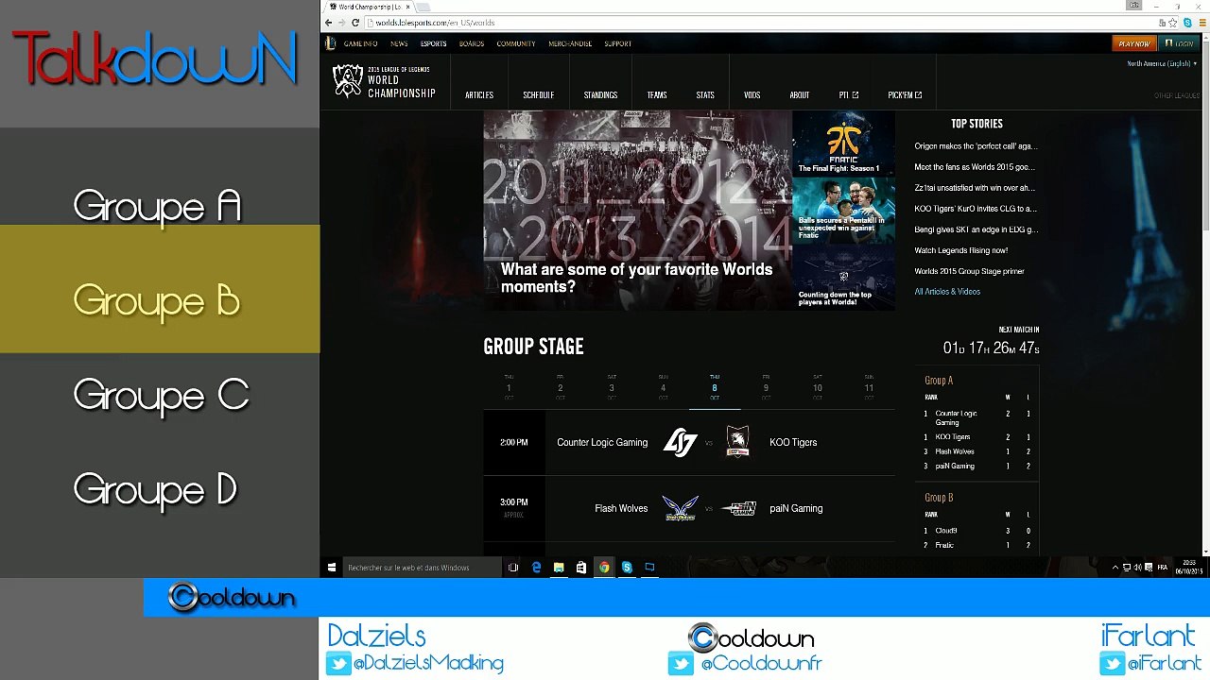
Task: Open the Worlds 2015 Group Stage primer link
Action: (x=969, y=271)
